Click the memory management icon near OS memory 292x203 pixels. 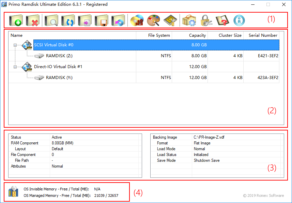click(x=13, y=191)
